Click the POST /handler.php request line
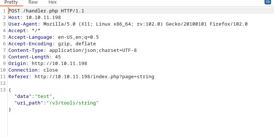The height and width of the screenshot is (137, 274). pos(46,11)
